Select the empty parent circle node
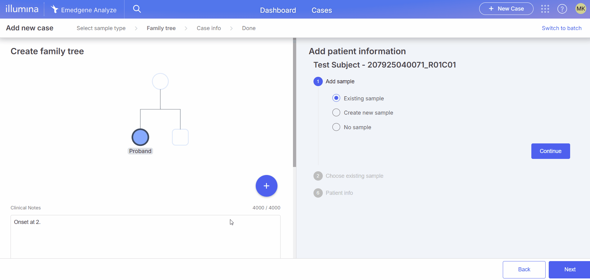 (x=160, y=81)
